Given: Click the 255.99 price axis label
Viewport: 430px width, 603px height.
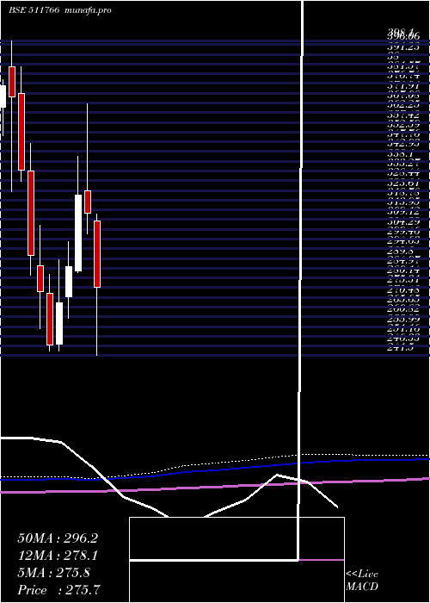Looking at the screenshot, I should 403,320.
